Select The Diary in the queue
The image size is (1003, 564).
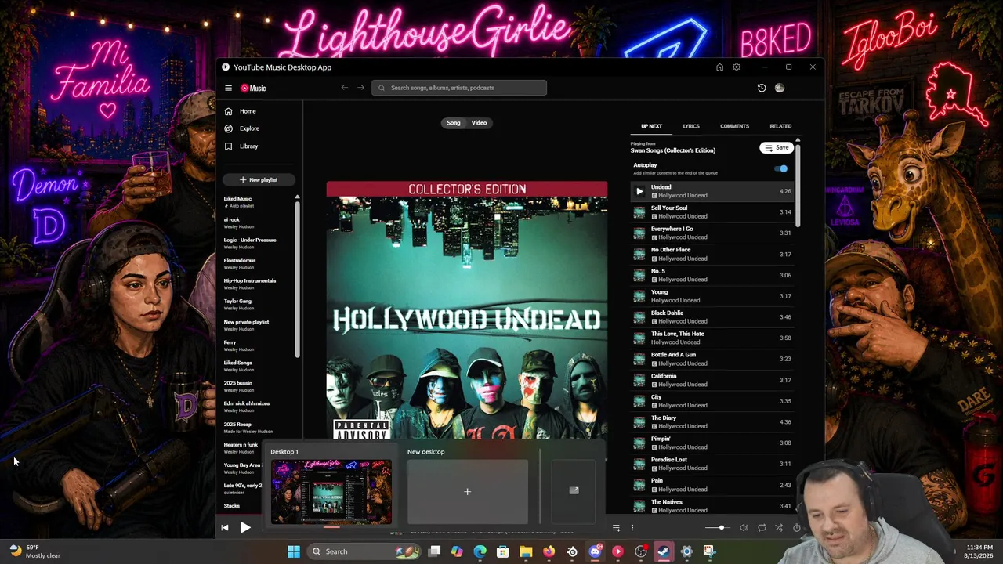point(712,422)
